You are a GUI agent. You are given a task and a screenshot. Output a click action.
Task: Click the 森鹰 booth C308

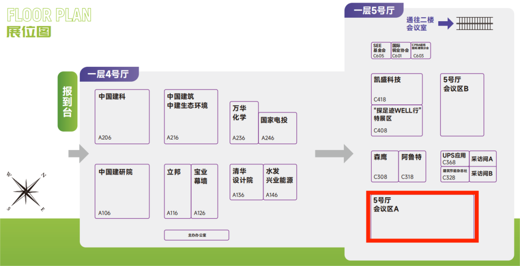click(385, 166)
